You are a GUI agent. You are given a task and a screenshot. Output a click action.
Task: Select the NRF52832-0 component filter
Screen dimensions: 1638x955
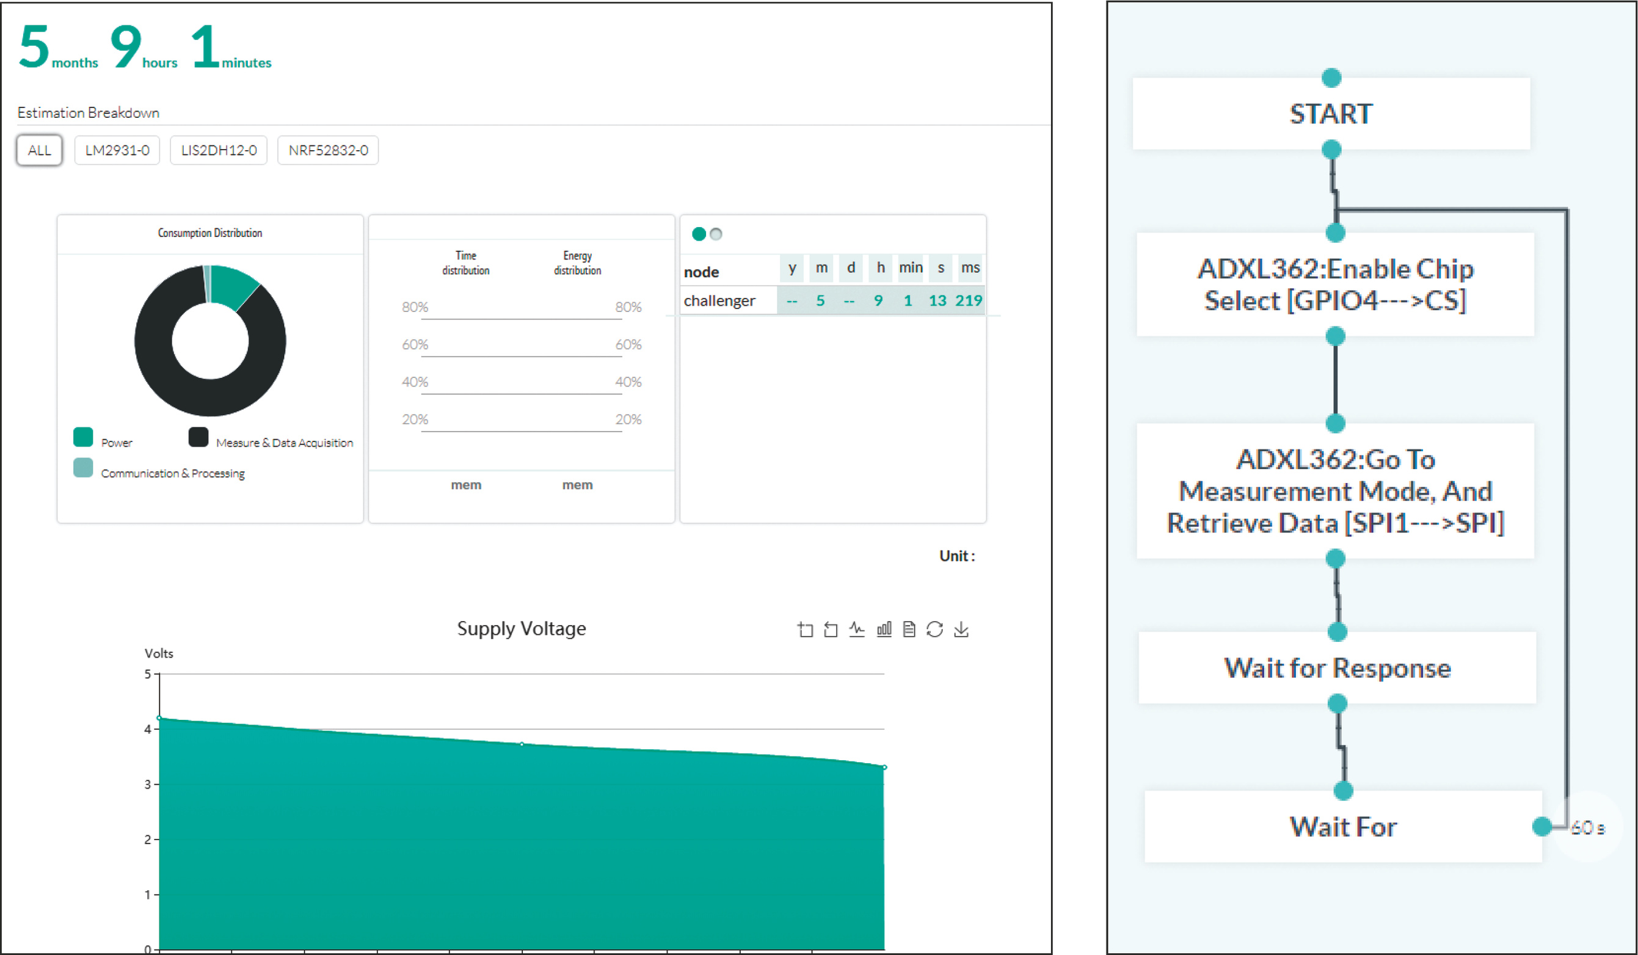pyautogui.click(x=327, y=150)
